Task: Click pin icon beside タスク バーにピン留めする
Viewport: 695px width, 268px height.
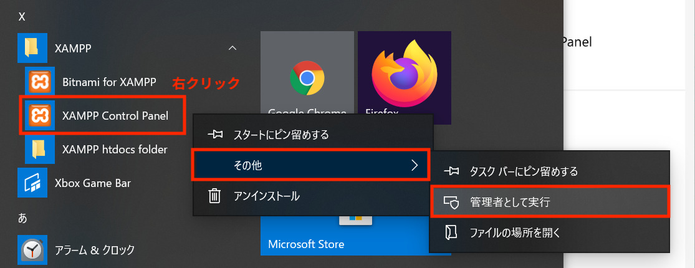Action: (x=451, y=171)
